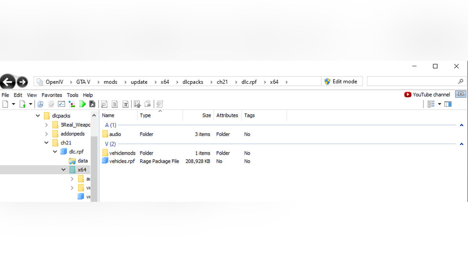Toggle the preview pane icon
Viewport: 468px width, 263px height.
click(448, 104)
